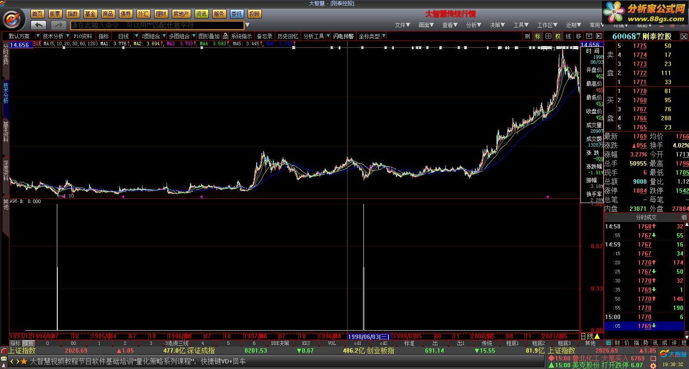This screenshot has width=689, height=369.
Task: Select the DDE决策 indicator tab
Action: [x=280, y=343]
